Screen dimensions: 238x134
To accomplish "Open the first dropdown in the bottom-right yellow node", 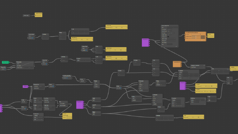I will 190,117.
